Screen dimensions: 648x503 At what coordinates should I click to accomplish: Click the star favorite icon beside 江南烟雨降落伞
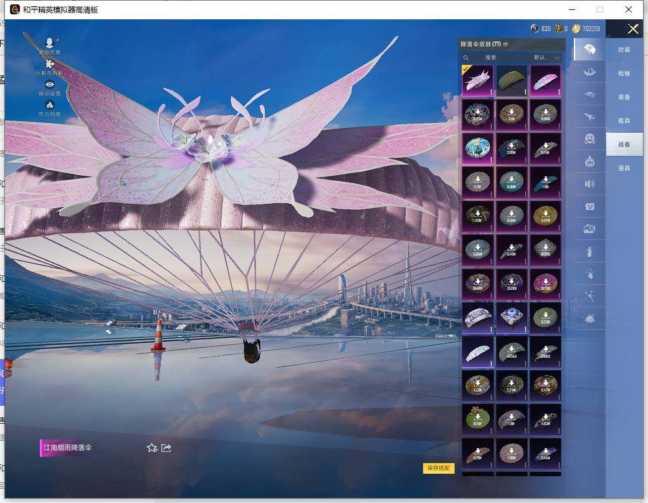152,448
